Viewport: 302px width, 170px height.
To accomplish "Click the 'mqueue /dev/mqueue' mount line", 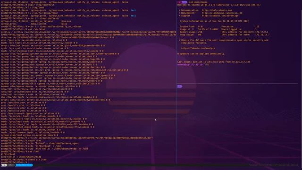I will [41, 86].
